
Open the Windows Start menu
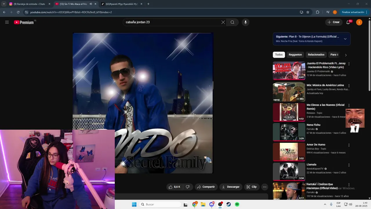[134, 204]
